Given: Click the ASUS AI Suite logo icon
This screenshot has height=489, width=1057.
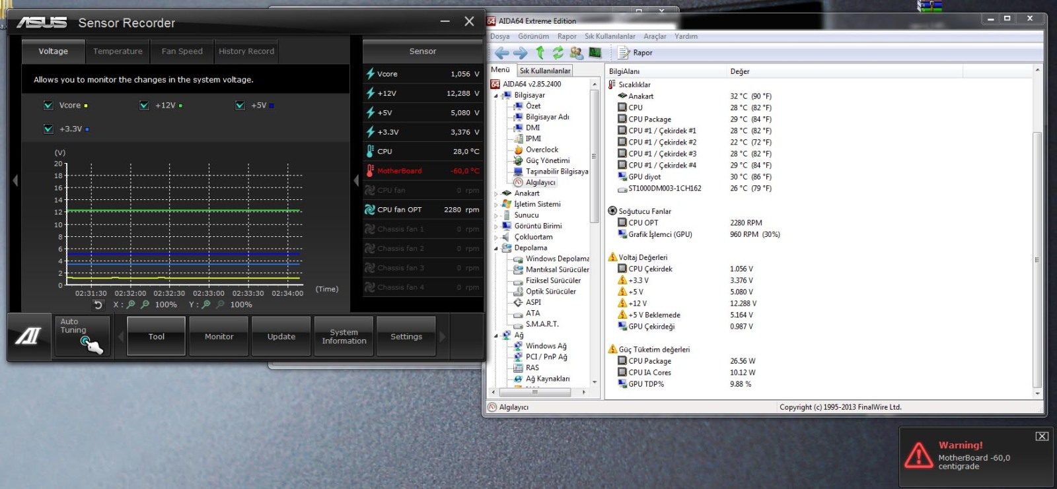Looking at the screenshot, I should (x=28, y=337).
